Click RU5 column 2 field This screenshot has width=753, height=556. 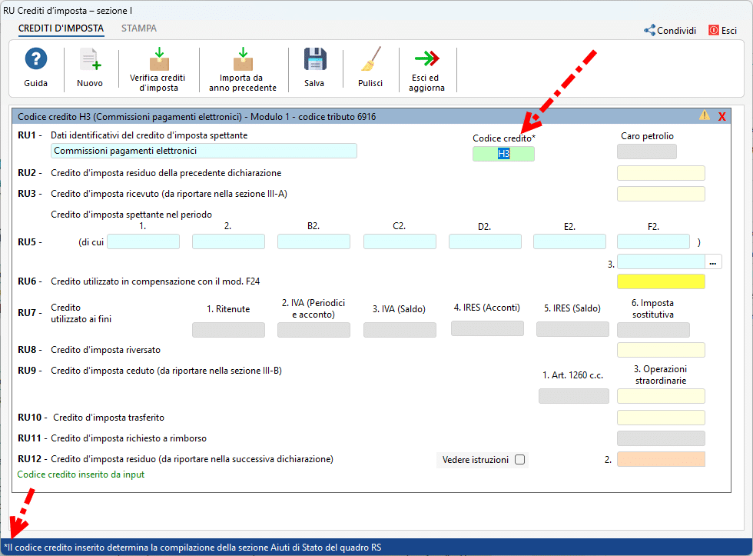coord(229,241)
